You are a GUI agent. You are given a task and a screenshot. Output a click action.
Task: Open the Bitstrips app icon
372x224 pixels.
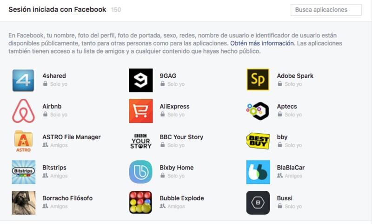point(24,172)
